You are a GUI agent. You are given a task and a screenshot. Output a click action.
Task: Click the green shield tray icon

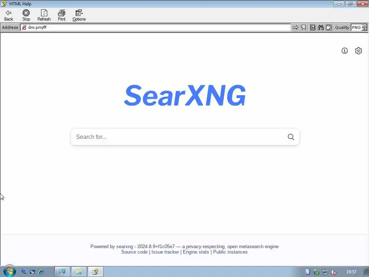tap(316, 272)
